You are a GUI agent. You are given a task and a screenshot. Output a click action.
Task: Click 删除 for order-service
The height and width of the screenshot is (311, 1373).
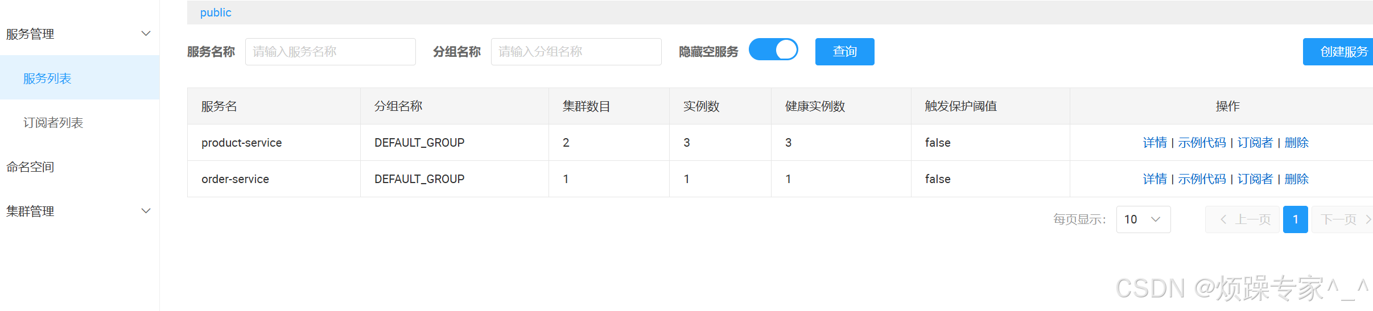point(1296,179)
